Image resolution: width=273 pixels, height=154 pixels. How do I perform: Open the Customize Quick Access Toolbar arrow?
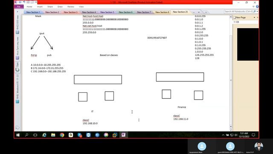[x=36, y=2]
